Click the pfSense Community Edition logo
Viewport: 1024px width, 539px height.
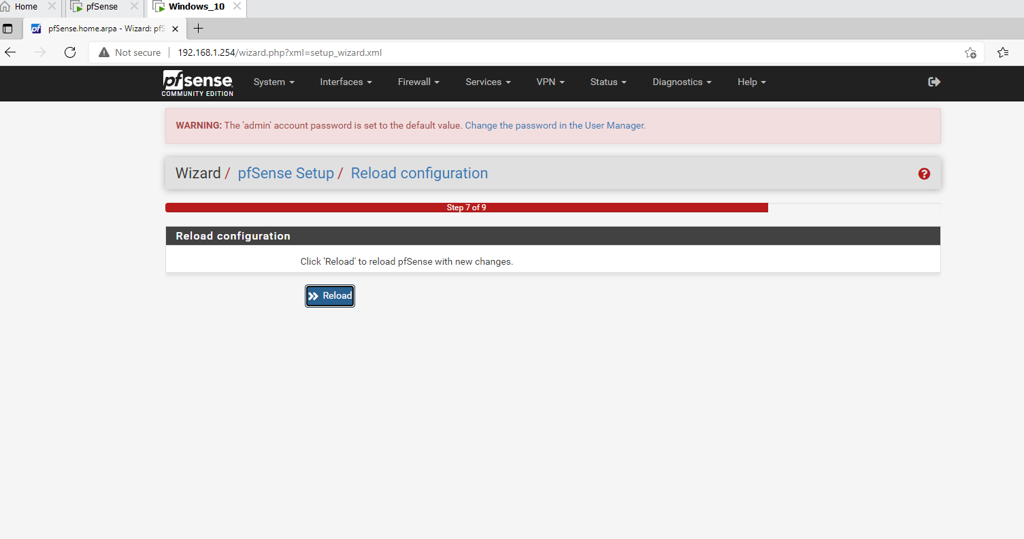pyautogui.click(x=197, y=82)
